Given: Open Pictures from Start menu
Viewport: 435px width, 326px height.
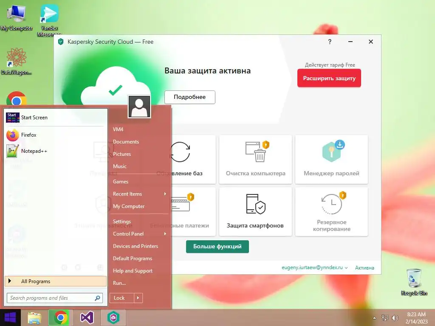Looking at the screenshot, I should point(122,154).
